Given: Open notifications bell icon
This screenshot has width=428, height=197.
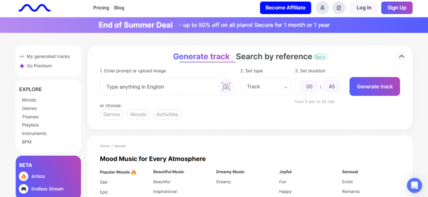Looking at the screenshot, I should click(322, 8).
